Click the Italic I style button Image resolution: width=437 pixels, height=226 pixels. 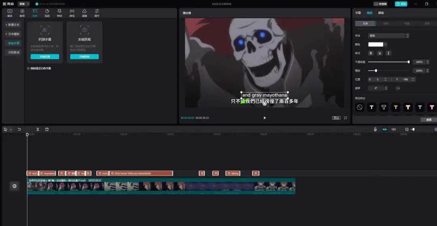pos(388,53)
